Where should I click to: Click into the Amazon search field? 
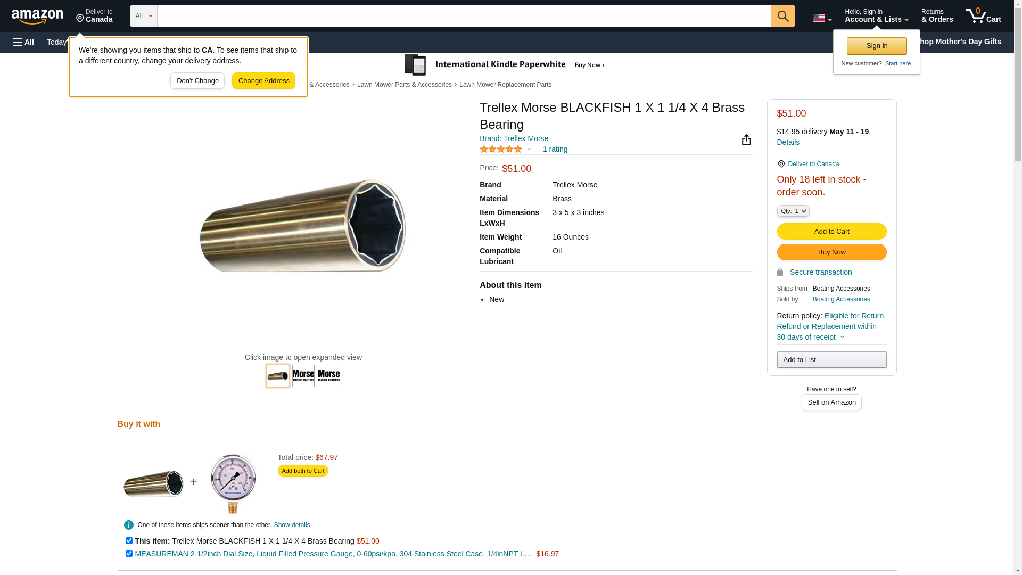click(x=464, y=16)
